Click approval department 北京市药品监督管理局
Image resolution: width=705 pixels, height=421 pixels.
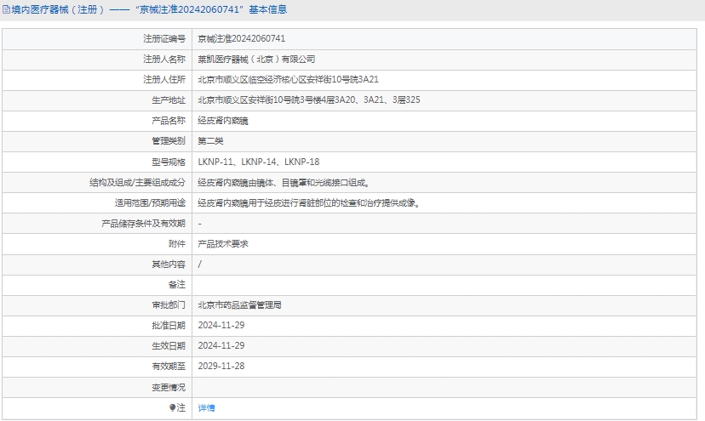click(x=239, y=305)
